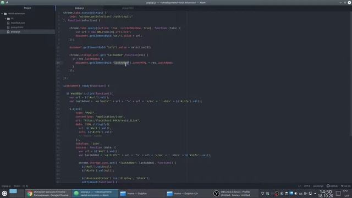This screenshot has height=198, width=352.
Task: Click the editor vertical scrollbar
Action: (x=351, y=73)
